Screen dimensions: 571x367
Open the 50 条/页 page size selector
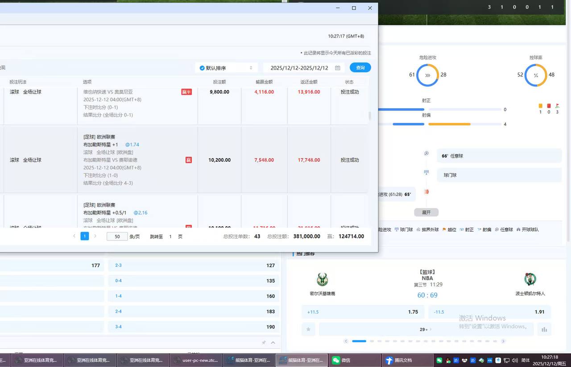pos(117,237)
